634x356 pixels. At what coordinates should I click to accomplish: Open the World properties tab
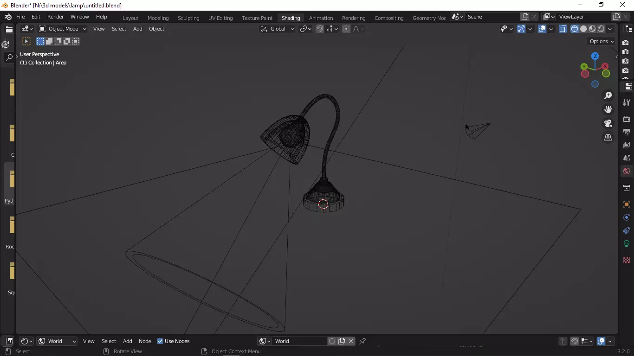[x=627, y=171]
